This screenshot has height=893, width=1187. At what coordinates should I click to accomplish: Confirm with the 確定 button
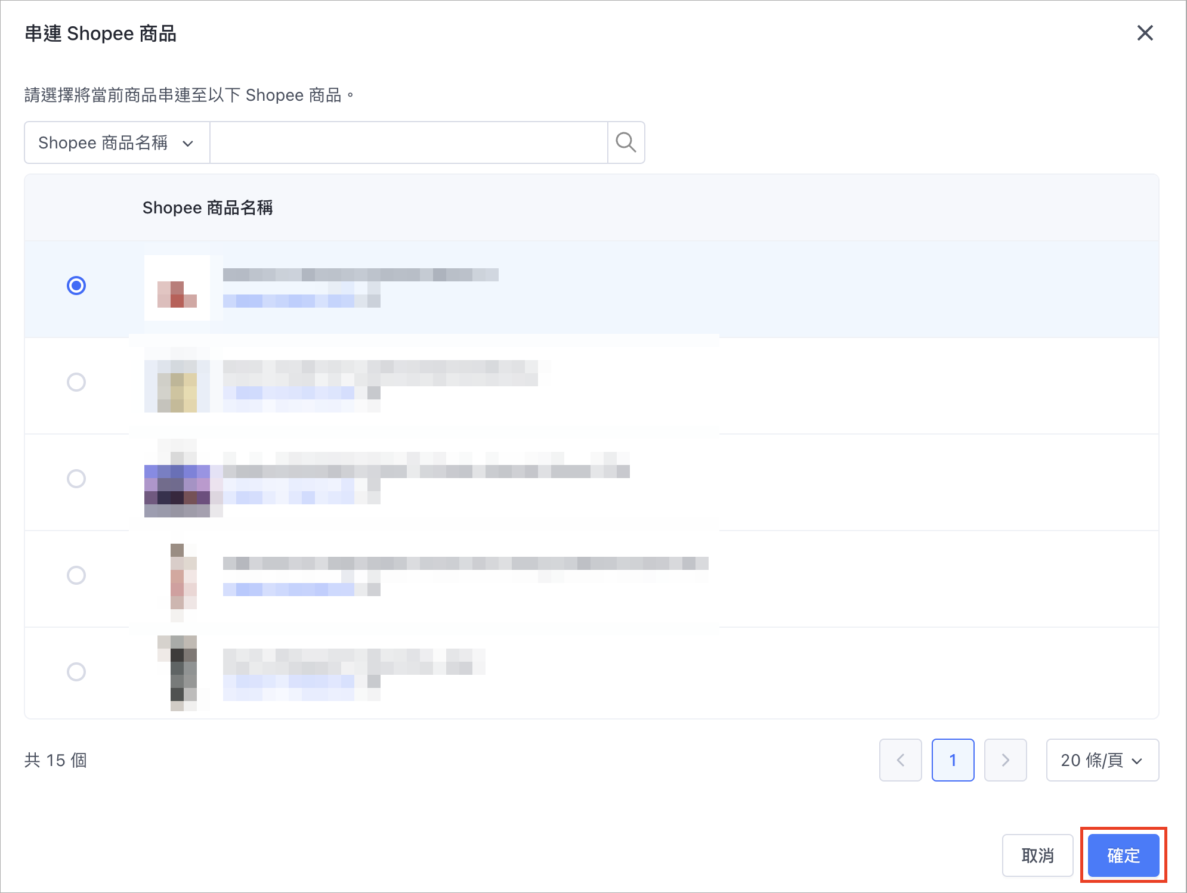click(1124, 855)
